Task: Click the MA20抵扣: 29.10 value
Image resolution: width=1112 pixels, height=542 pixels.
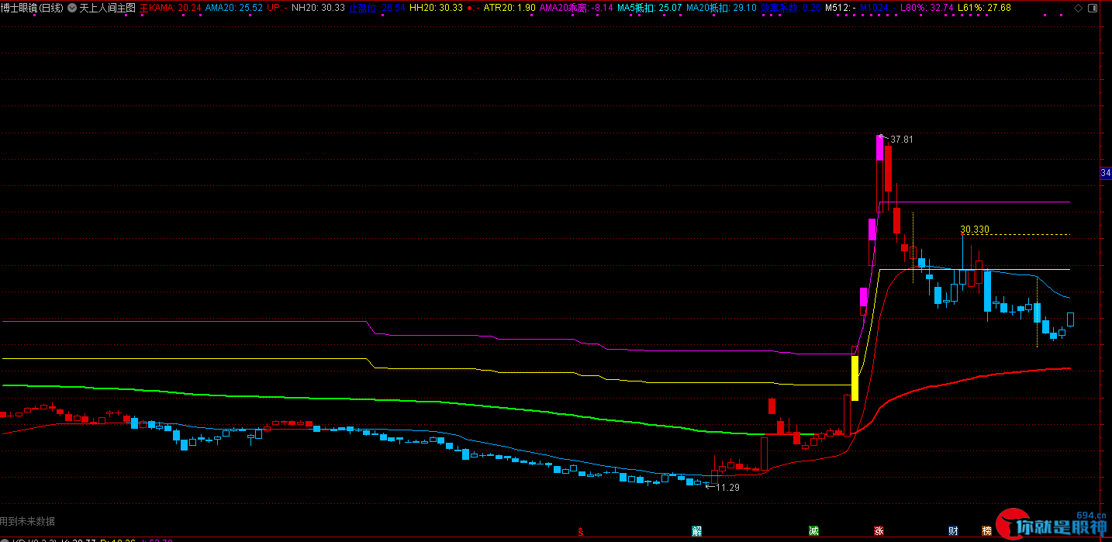Action: tap(721, 7)
